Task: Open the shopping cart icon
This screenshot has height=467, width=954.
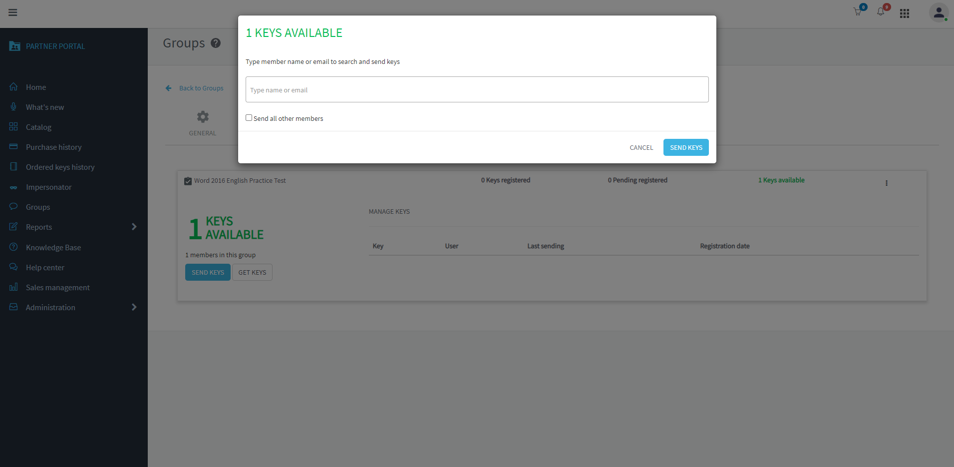Action: 858,12
